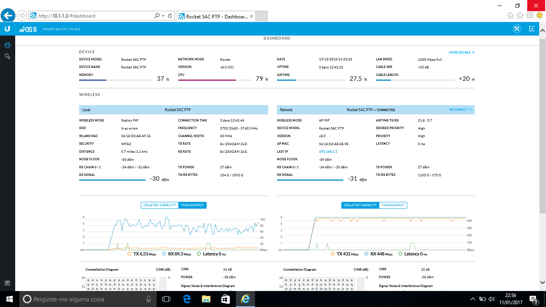The width and height of the screenshot is (546, 307).
Task: Expand MORE DETAILS in the Device section
Action: pos(462,52)
